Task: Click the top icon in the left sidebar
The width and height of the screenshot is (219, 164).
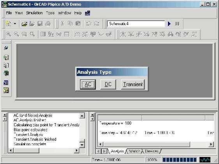Action: click(x=6, y=48)
